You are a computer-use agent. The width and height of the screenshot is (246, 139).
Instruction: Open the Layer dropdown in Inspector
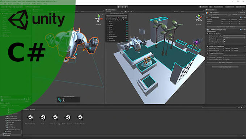[238, 15]
